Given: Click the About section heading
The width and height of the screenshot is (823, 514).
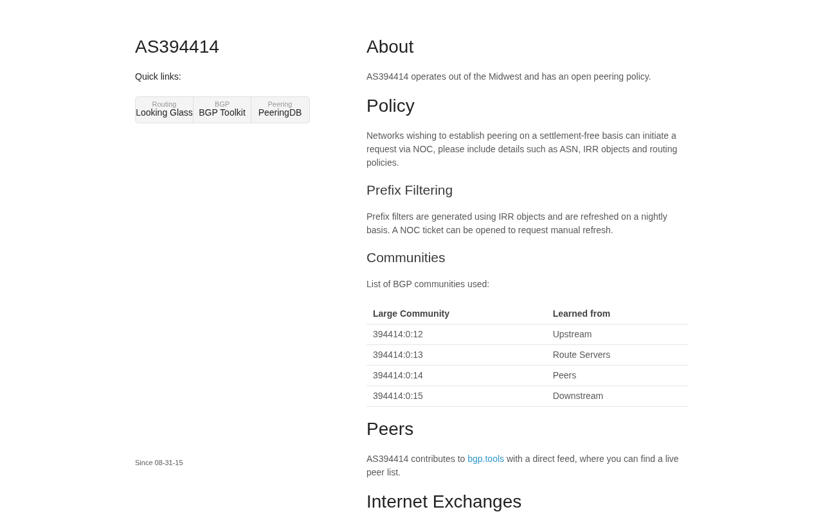Looking at the screenshot, I should [x=390, y=47].
